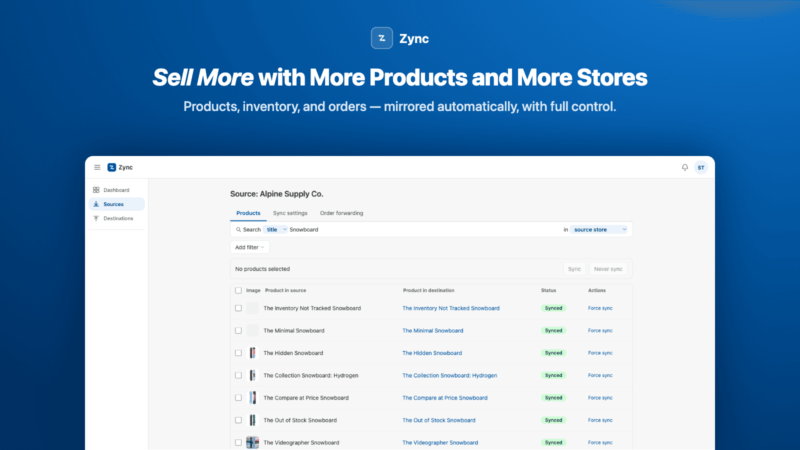
Task: Click the Status column header
Action: point(548,290)
